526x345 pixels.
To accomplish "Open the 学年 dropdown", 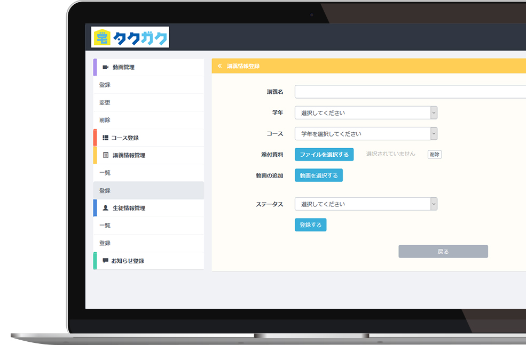I will tap(366, 113).
